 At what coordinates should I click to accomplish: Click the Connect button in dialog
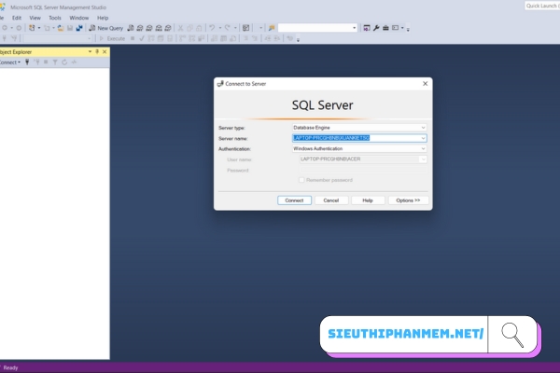pyautogui.click(x=294, y=200)
